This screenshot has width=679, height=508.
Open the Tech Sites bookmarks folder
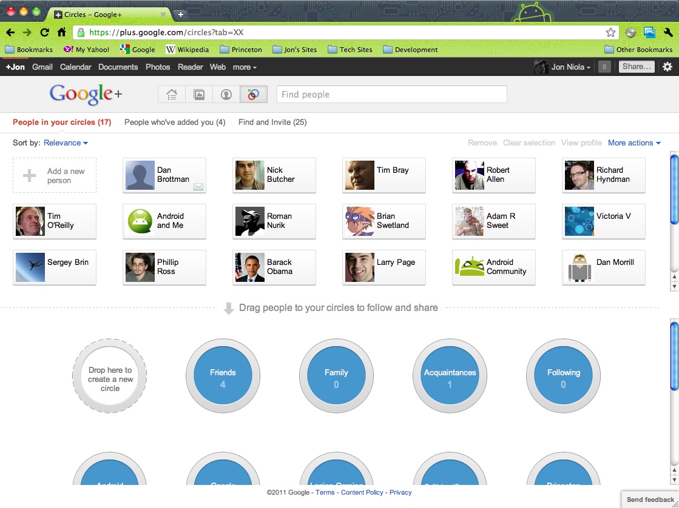(x=350, y=50)
